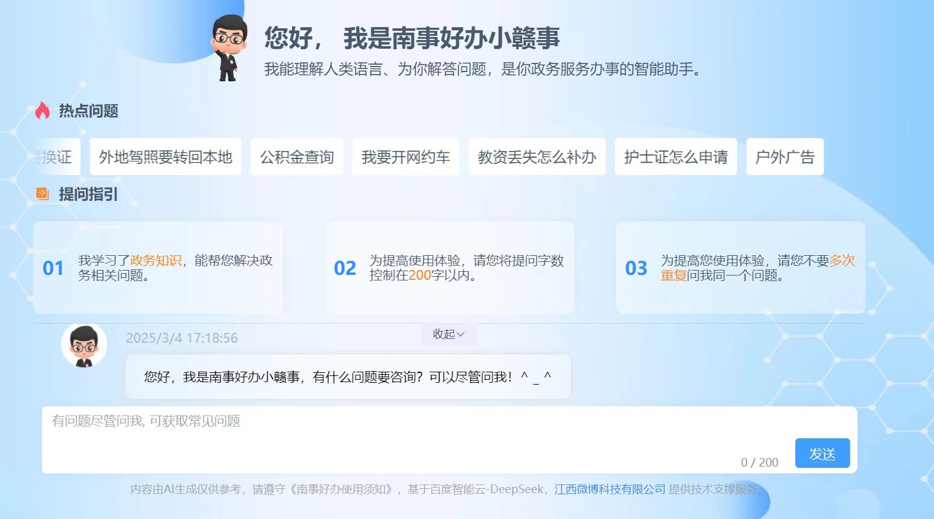Choose the 我要开网约车 hot question
The width and height of the screenshot is (934, 519).
[406, 157]
